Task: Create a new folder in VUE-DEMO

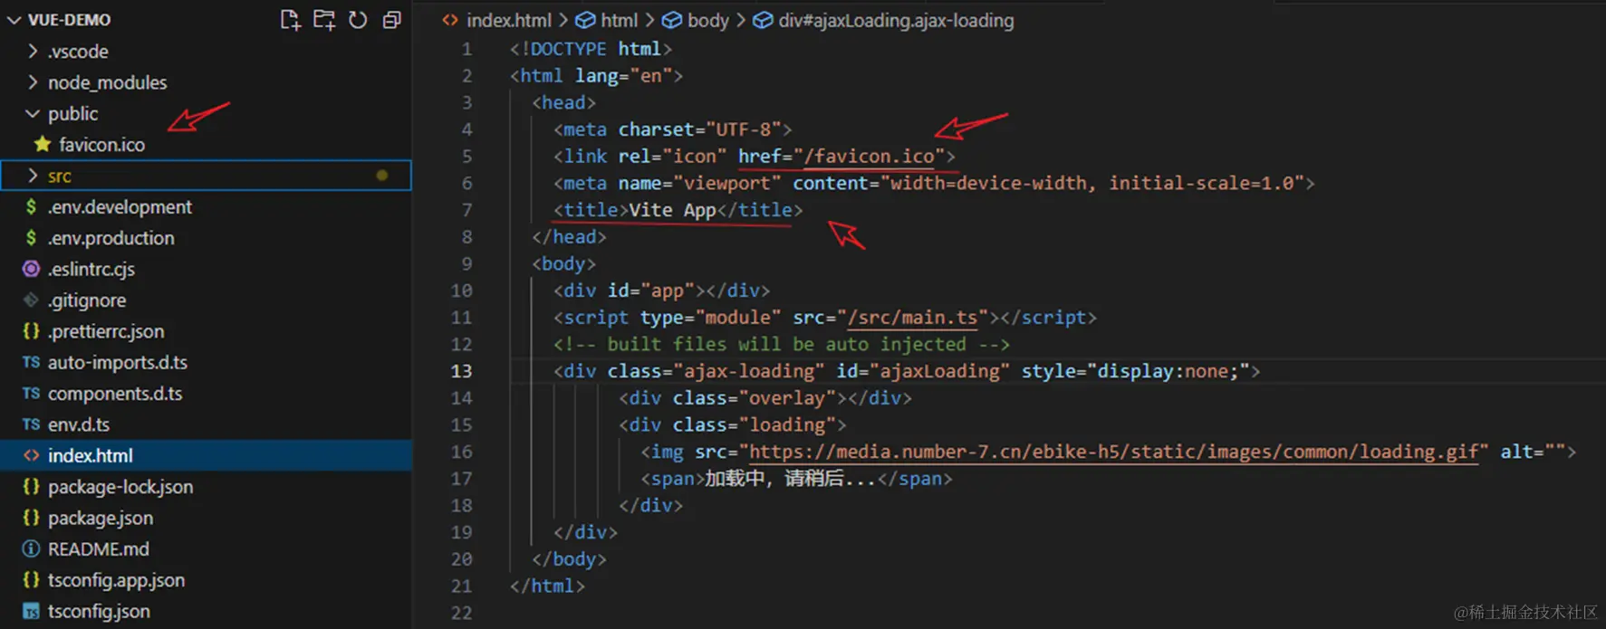Action: (x=324, y=20)
